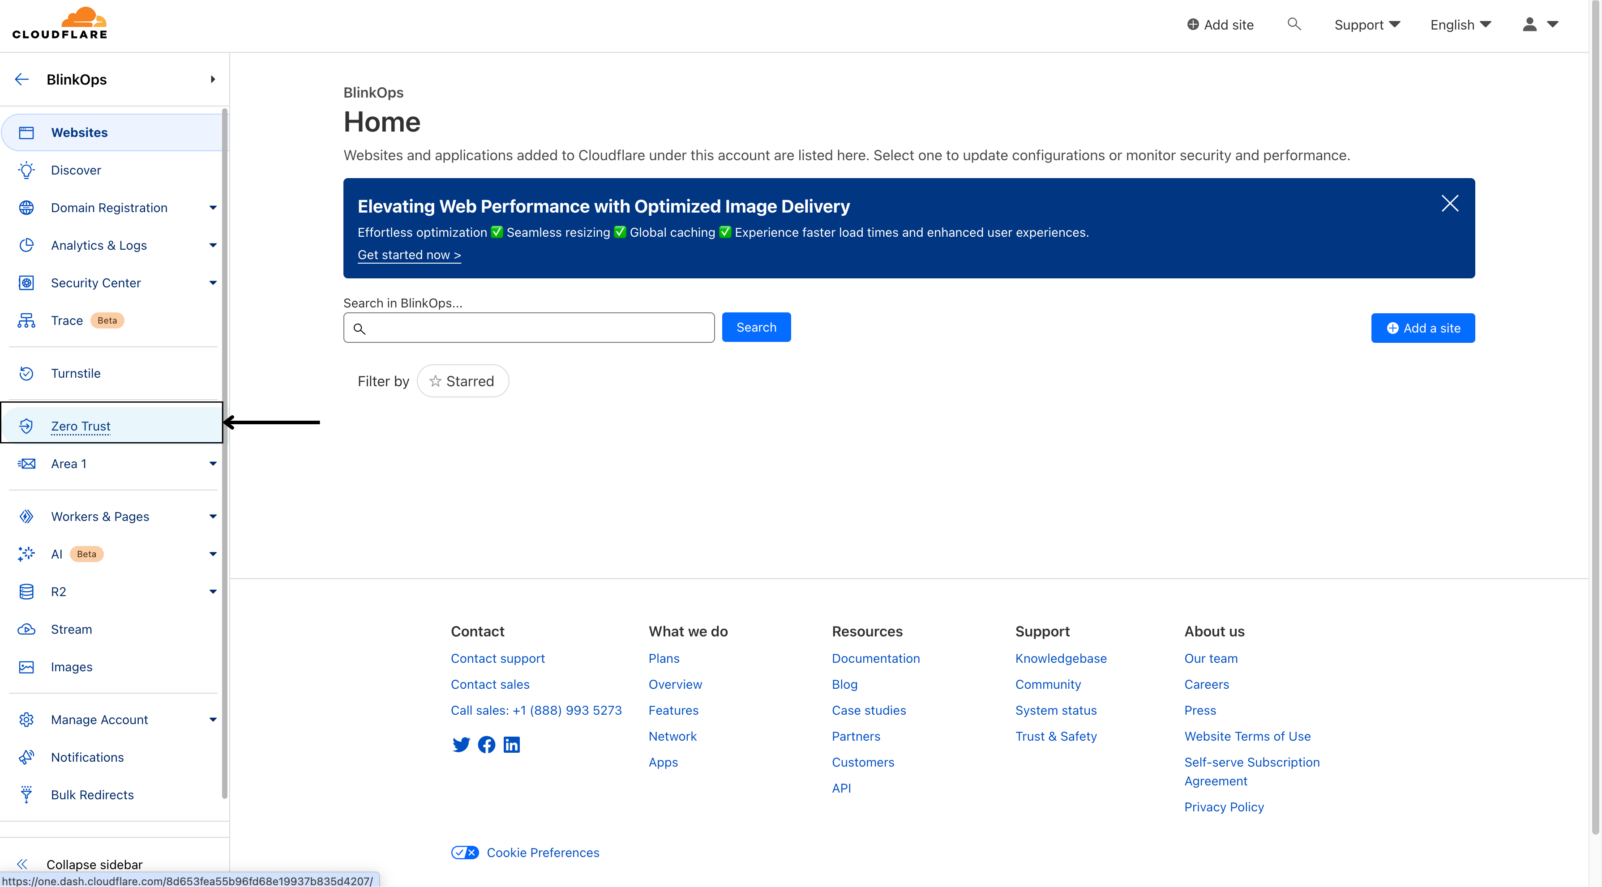Click the Trace network icon
This screenshot has height=887, width=1602.
click(x=26, y=320)
